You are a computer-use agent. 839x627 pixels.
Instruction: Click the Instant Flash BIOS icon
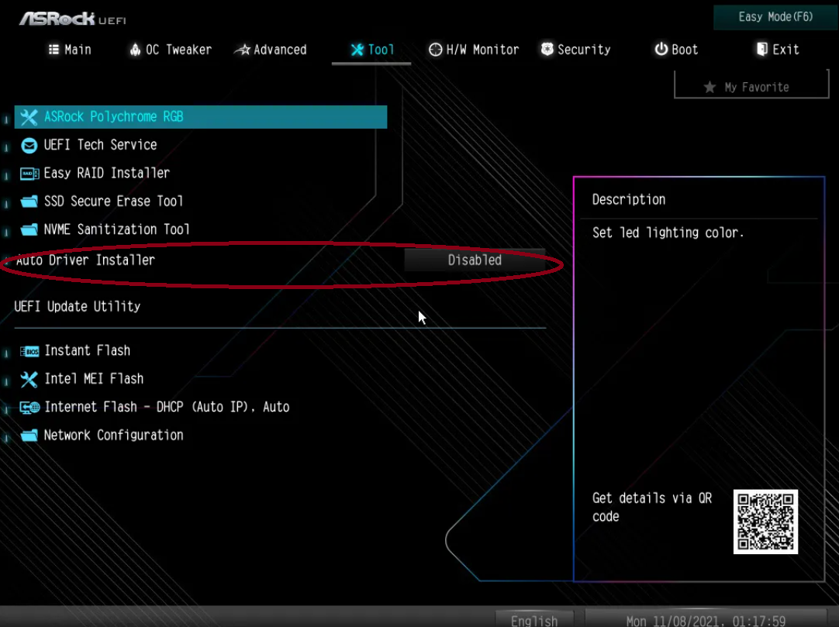tap(29, 352)
